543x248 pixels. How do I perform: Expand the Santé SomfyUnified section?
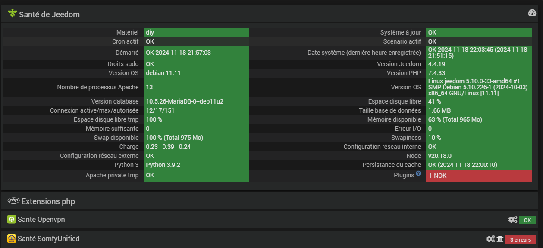coord(48,239)
